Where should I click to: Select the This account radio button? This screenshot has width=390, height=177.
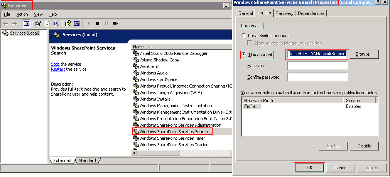pyautogui.click(x=244, y=54)
